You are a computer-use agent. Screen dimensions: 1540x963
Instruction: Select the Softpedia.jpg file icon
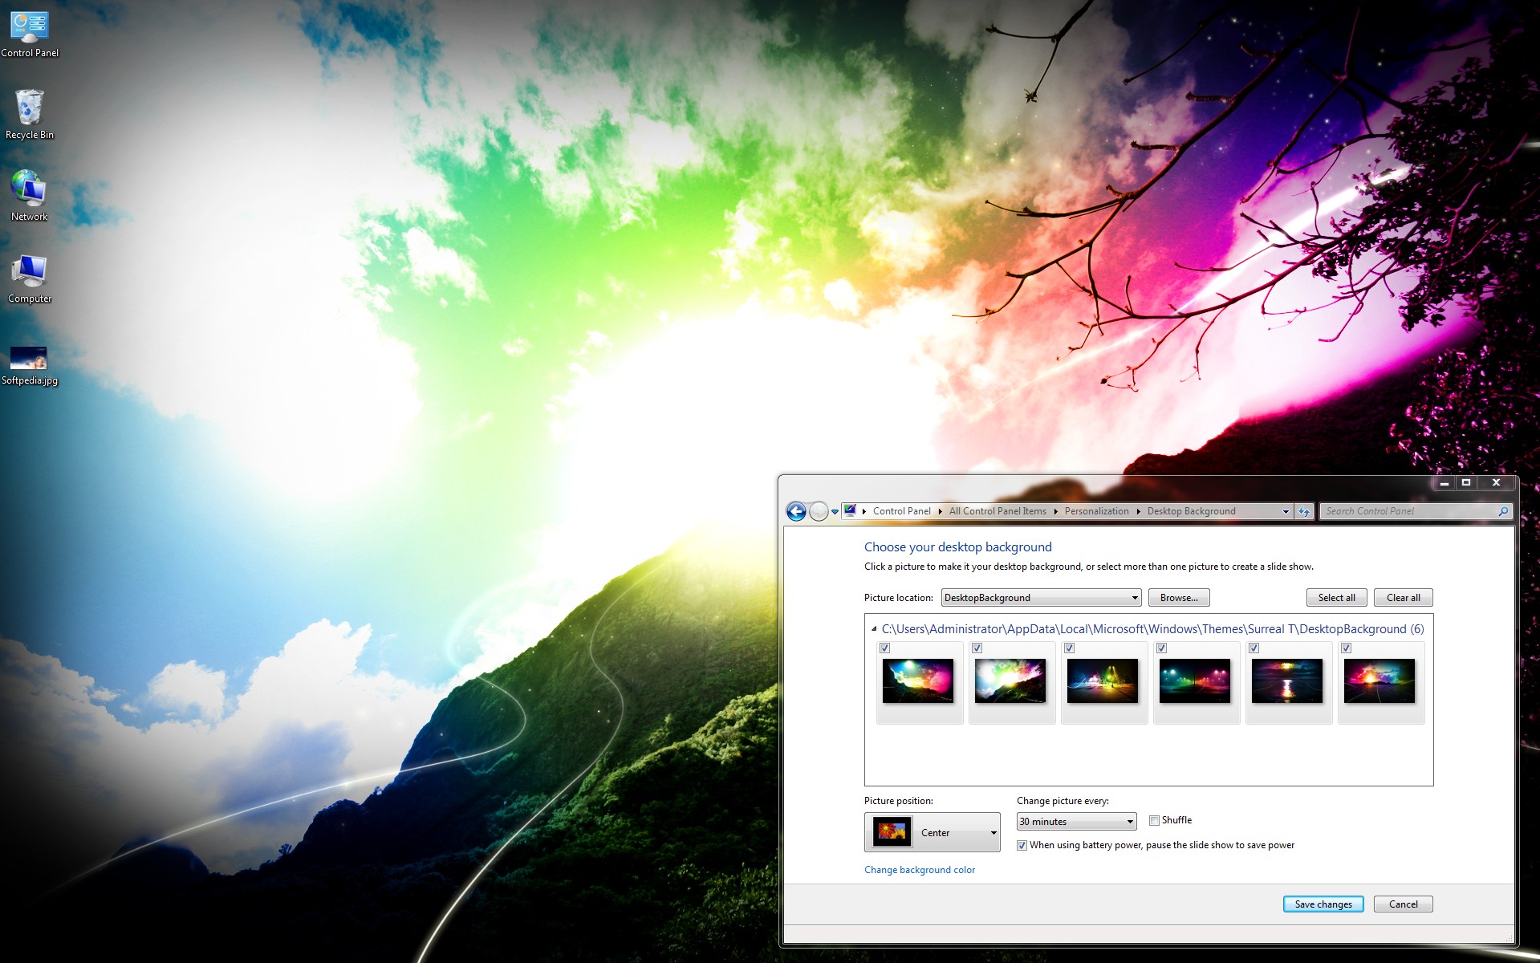coord(30,365)
